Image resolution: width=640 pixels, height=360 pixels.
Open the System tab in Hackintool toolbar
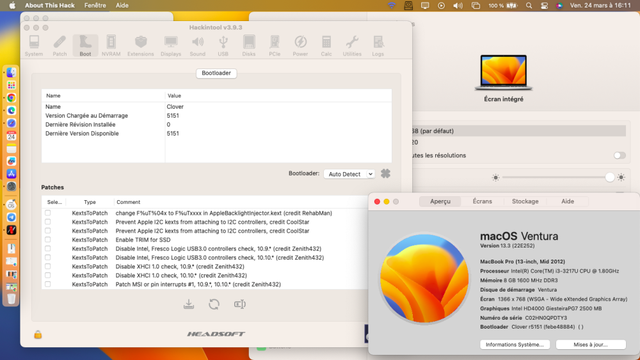tap(34, 45)
